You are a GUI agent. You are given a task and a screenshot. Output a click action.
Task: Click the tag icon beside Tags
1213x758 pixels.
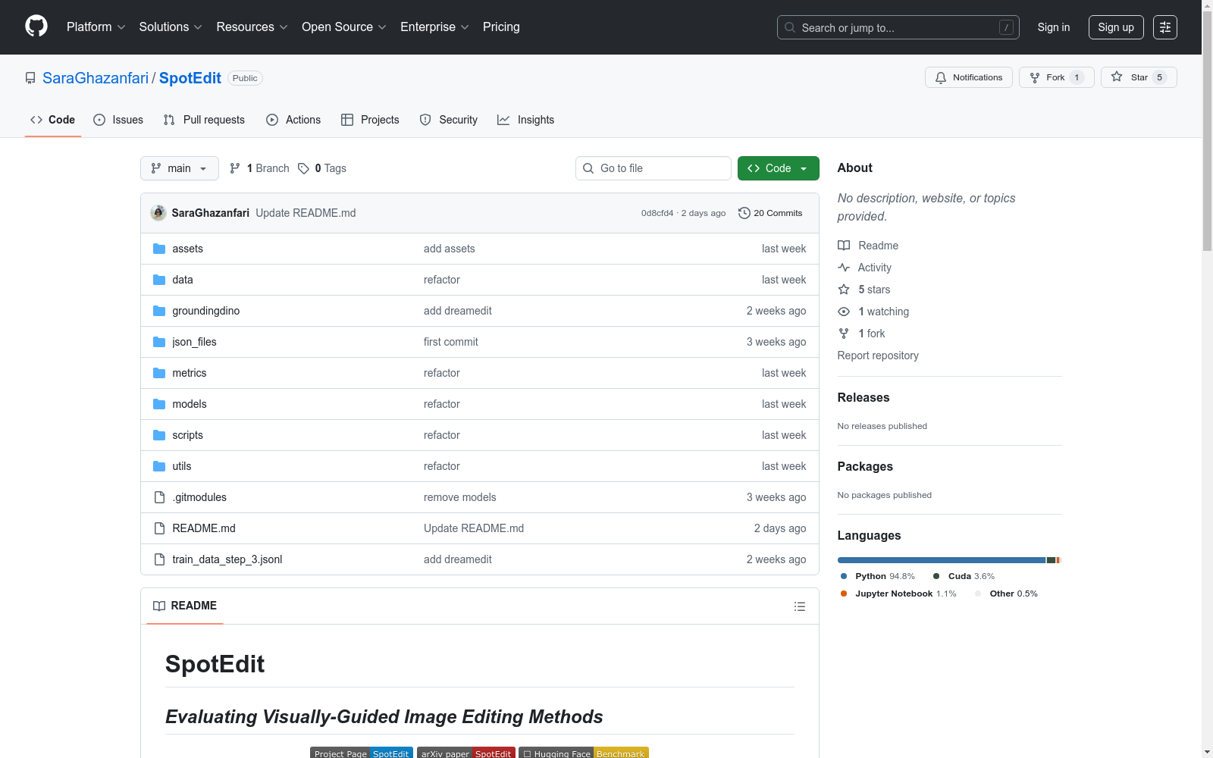coord(303,168)
